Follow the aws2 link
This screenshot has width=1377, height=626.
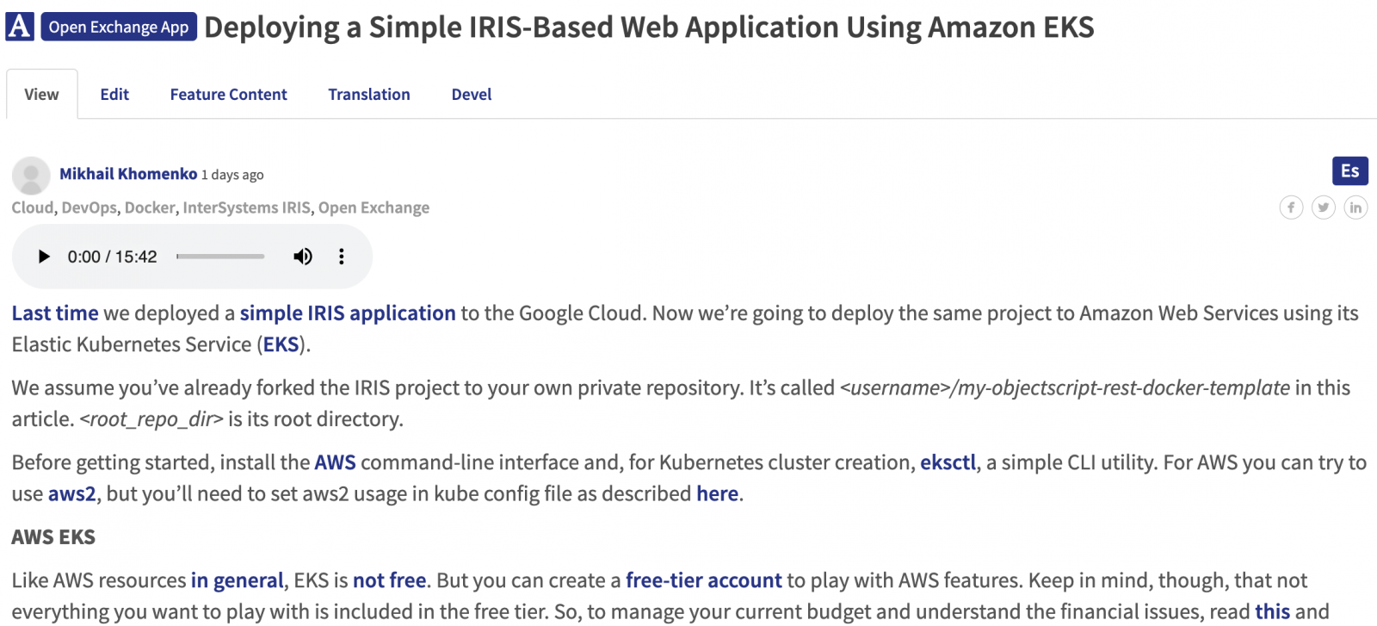tap(72, 493)
